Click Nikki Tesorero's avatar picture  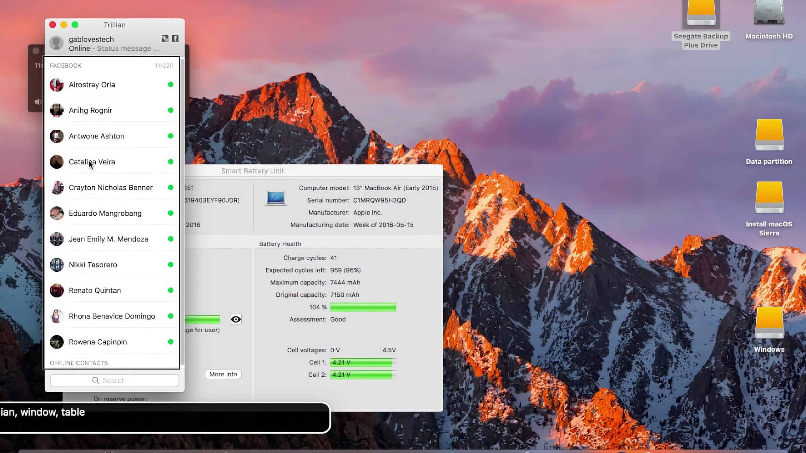coord(57,265)
